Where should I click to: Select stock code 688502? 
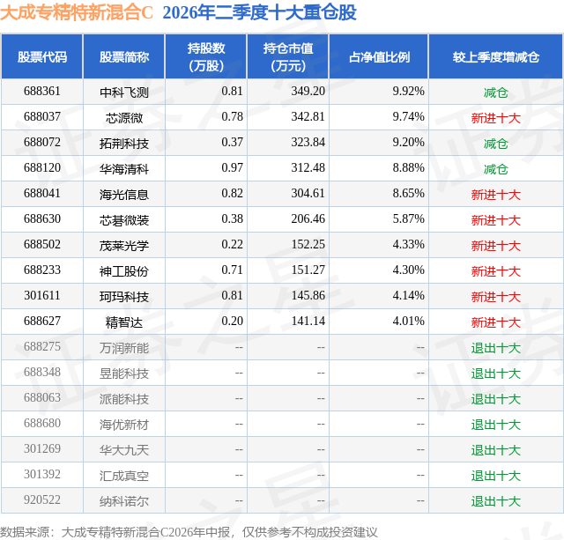coord(42,245)
